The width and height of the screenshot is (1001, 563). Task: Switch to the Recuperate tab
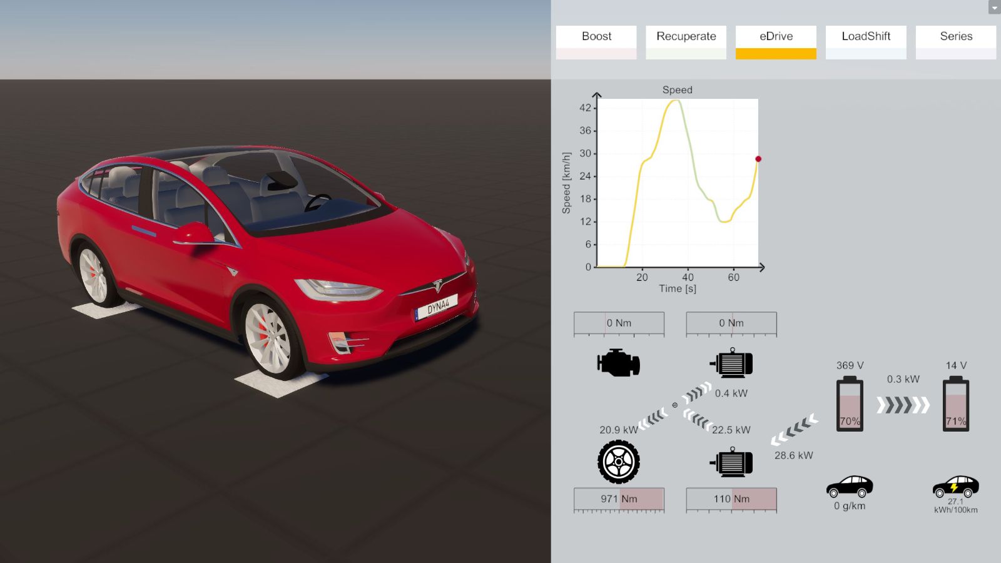(x=686, y=42)
